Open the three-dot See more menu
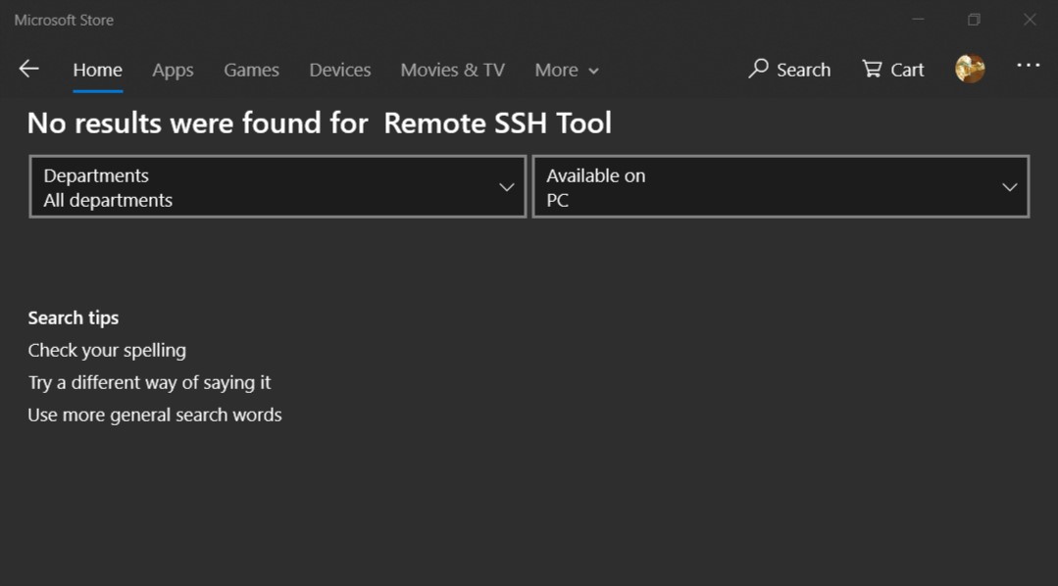1058x586 pixels. tap(1028, 66)
